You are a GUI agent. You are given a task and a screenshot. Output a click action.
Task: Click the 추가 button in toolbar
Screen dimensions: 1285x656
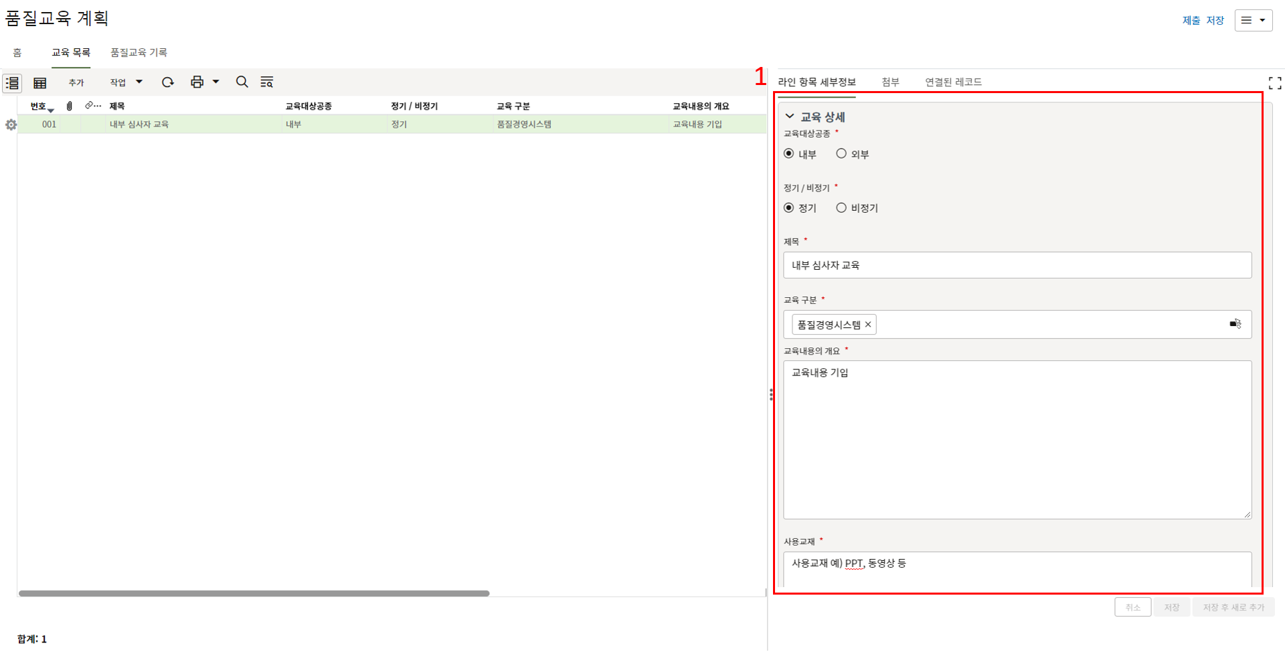point(76,82)
